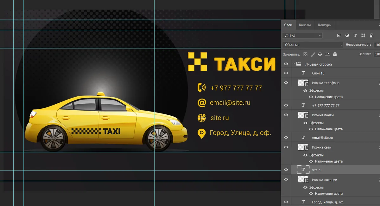Click T icon of selected site.ru layer
The width and height of the screenshot is (380, 206).
pos(303,170)
